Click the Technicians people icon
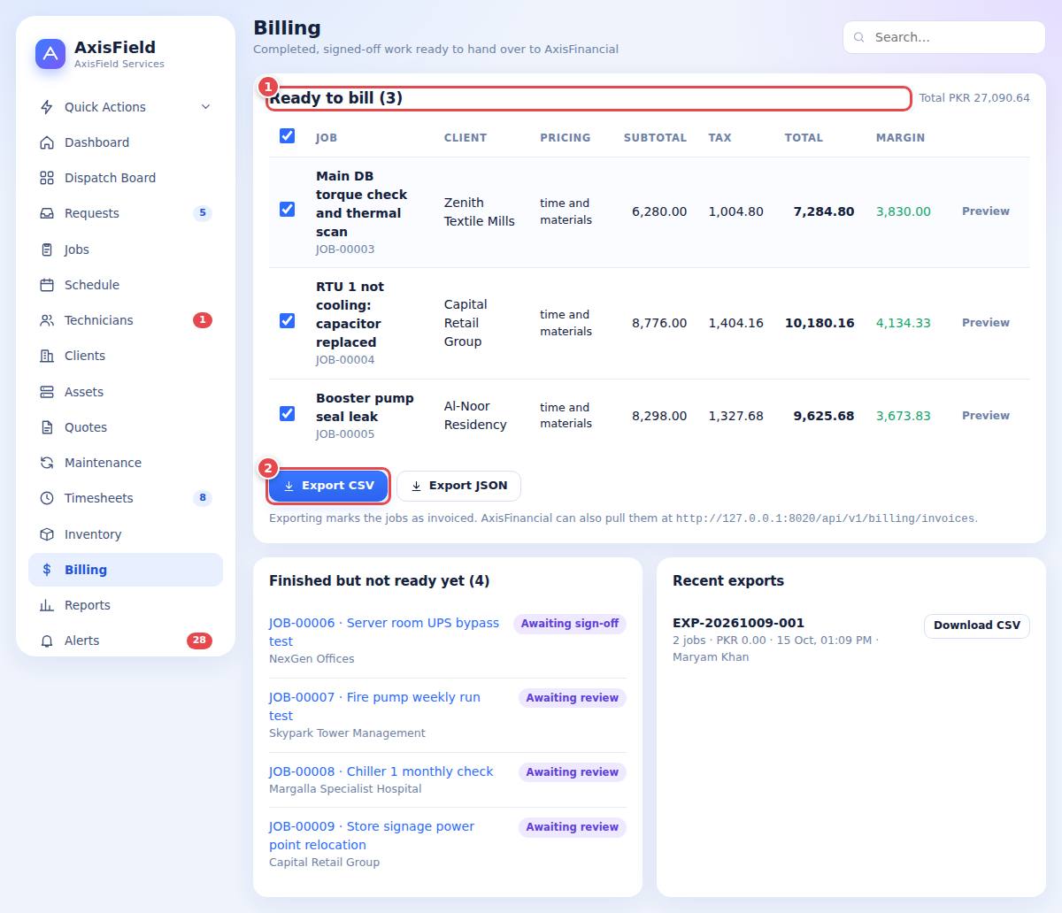This screenshot has width=1062, height=913. click(47, 320)
